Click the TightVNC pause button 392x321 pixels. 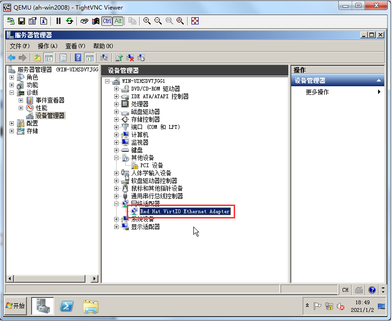(x=59, y=21)
